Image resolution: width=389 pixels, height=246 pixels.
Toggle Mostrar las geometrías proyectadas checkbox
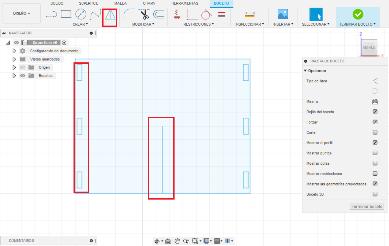(x=375, y=184)
